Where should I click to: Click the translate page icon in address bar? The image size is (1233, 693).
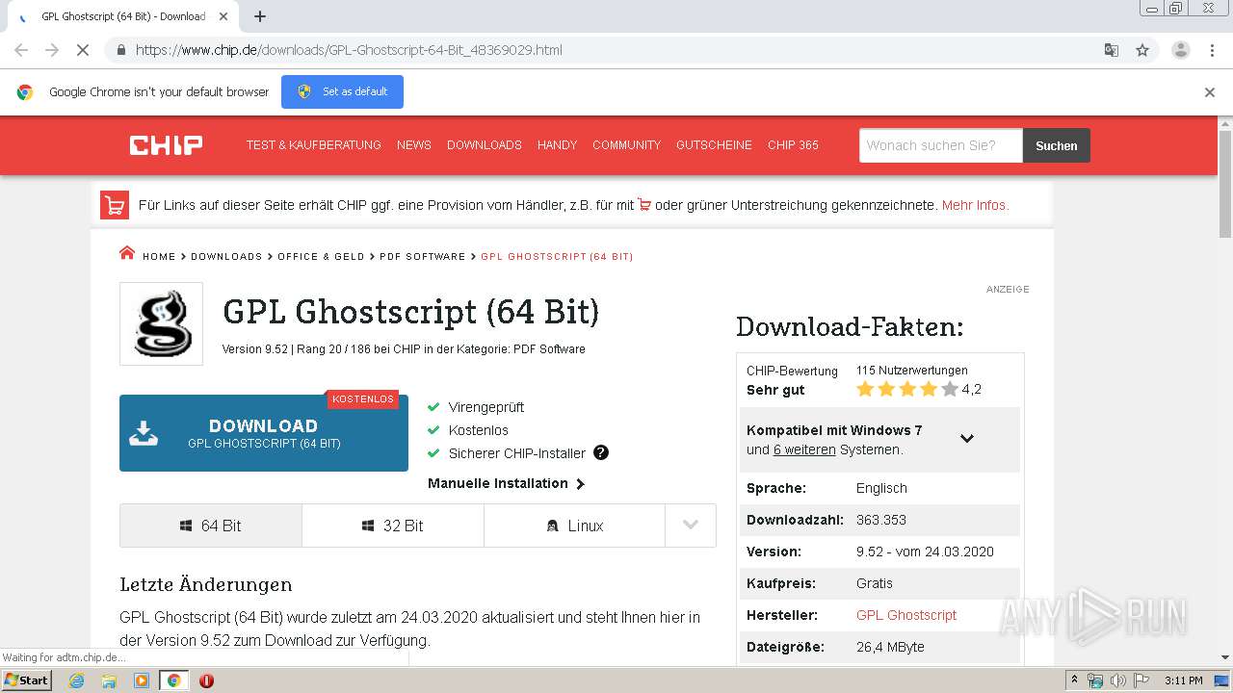1111,50
